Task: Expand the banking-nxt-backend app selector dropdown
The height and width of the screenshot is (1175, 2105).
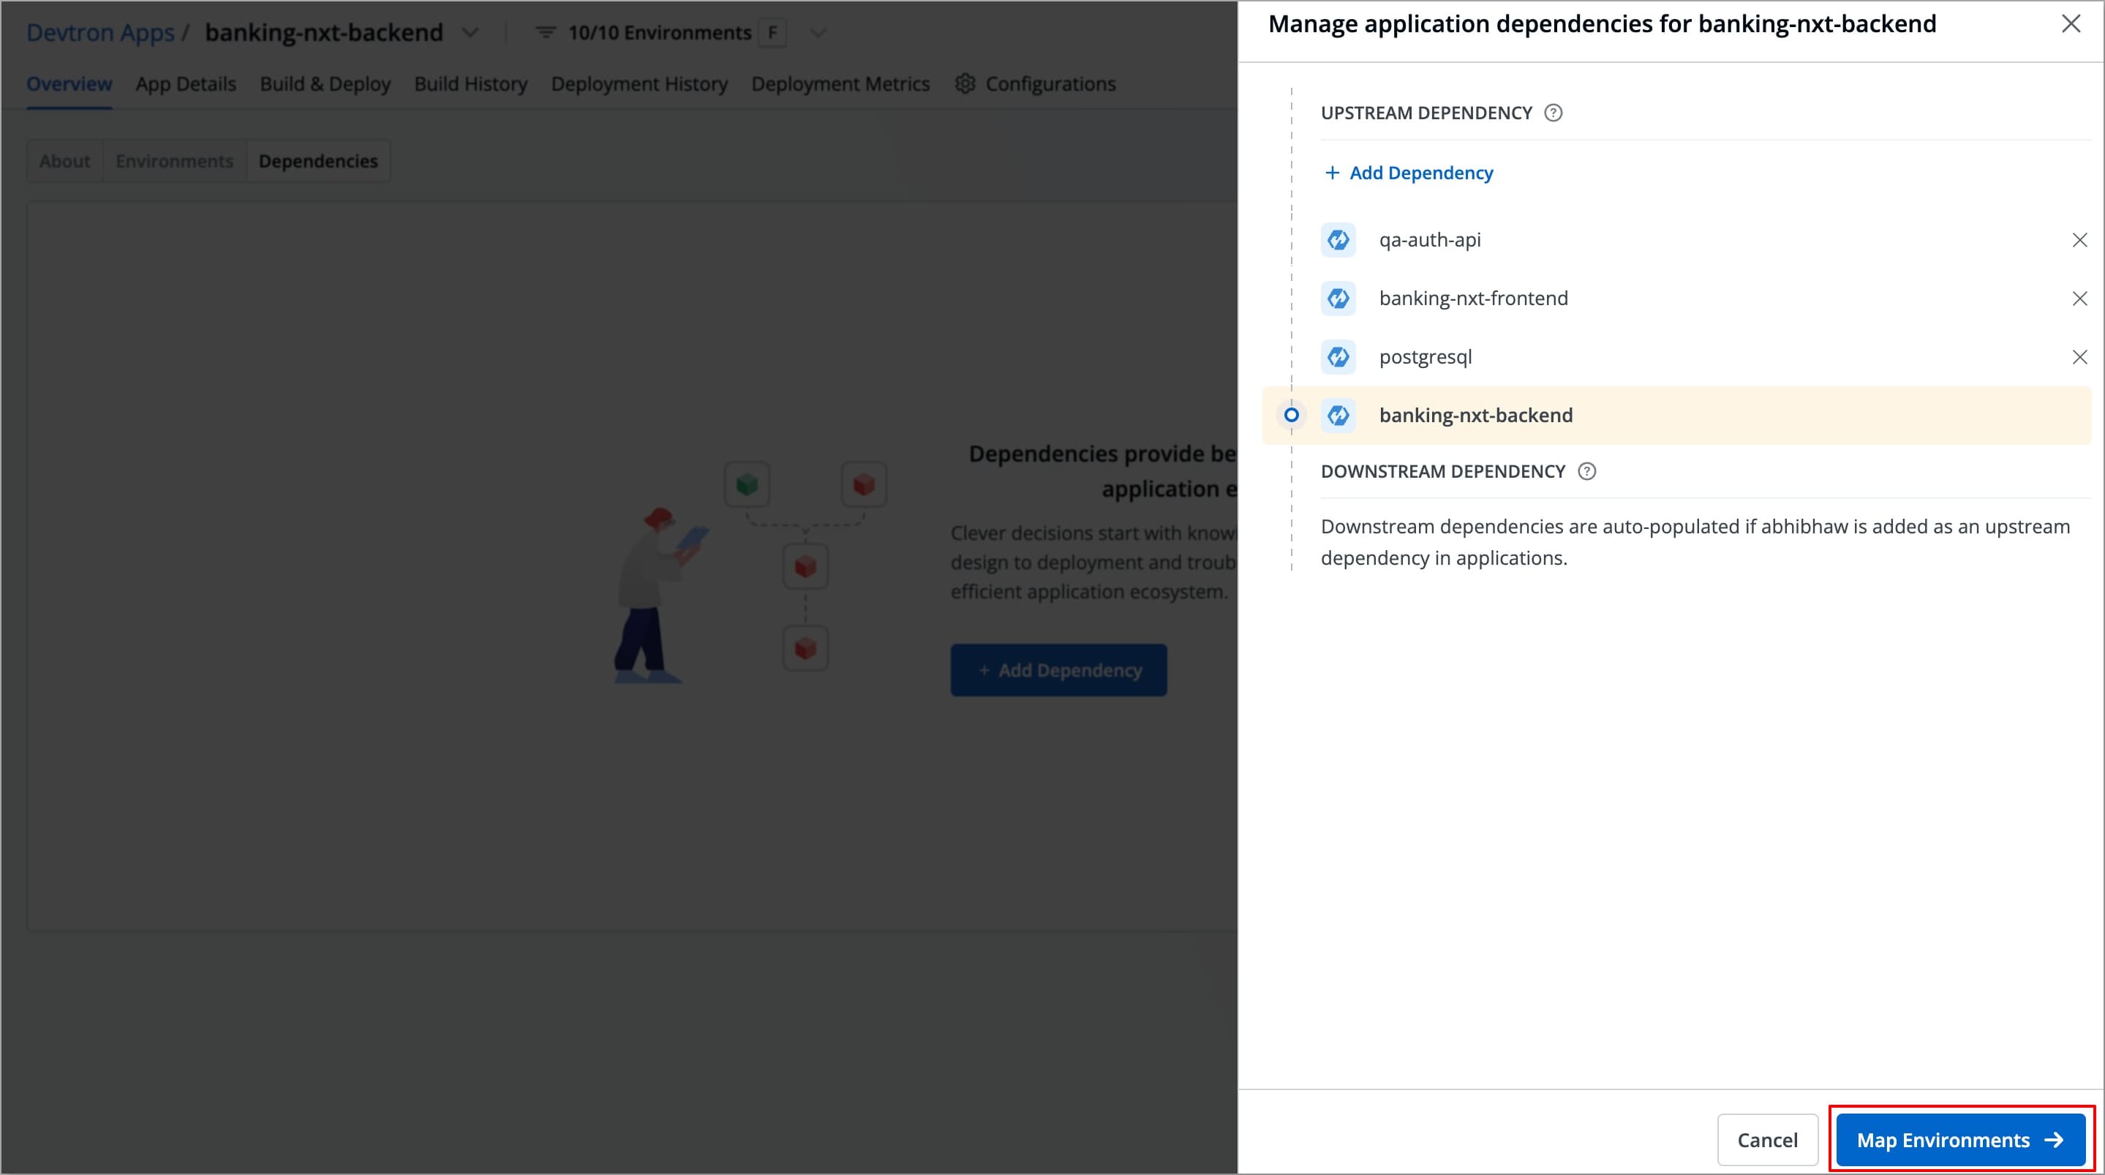Action: coord(470,33)
